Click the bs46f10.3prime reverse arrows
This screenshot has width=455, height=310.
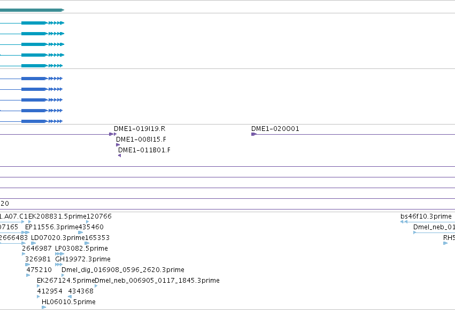pos(404,222)
